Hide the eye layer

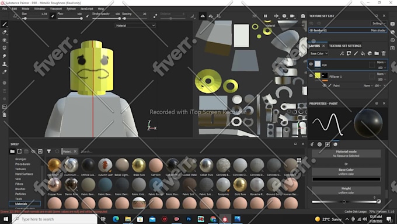coord(311,64)
